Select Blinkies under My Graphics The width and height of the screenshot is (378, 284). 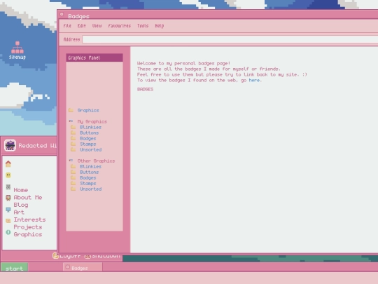pos(90,127)
